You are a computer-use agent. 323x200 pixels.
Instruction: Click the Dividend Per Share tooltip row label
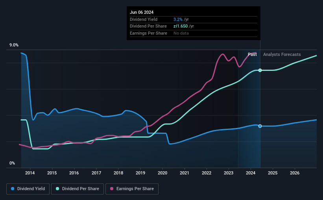(x=148, y=26)
